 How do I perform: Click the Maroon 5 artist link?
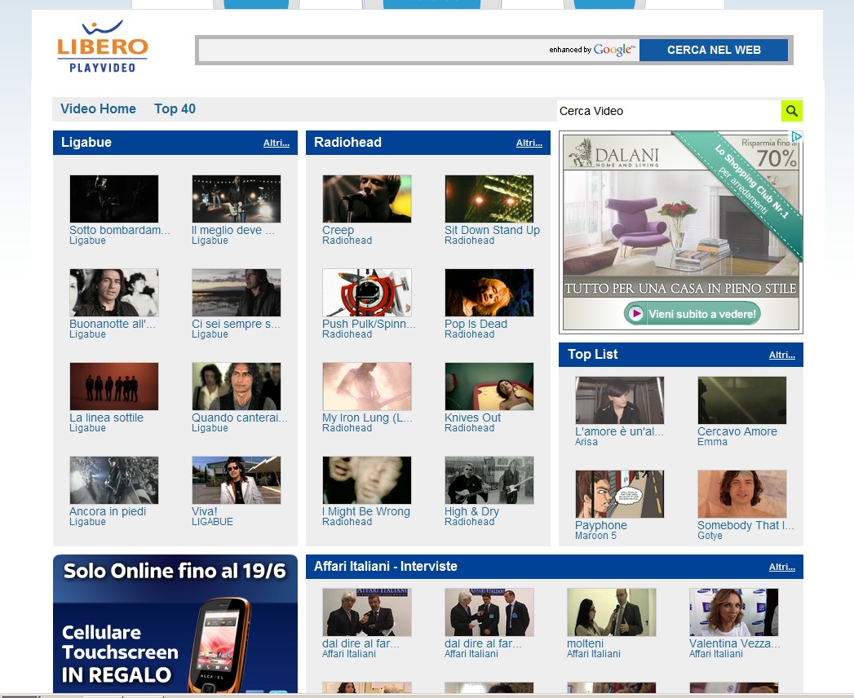595,536
